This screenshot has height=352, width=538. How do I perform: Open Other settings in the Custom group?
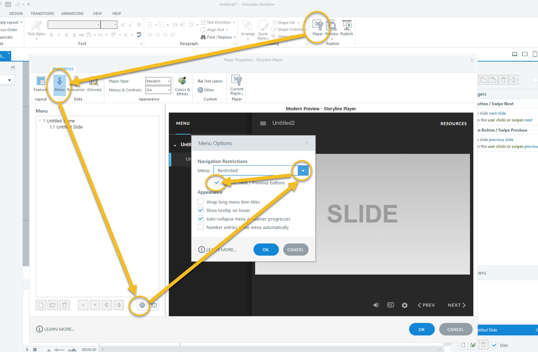coord(206,90)
